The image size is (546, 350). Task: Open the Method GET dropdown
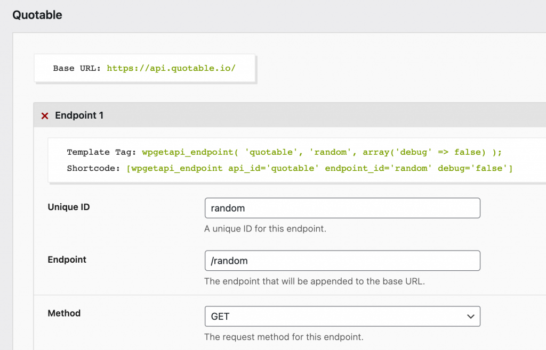click(342, 316)
